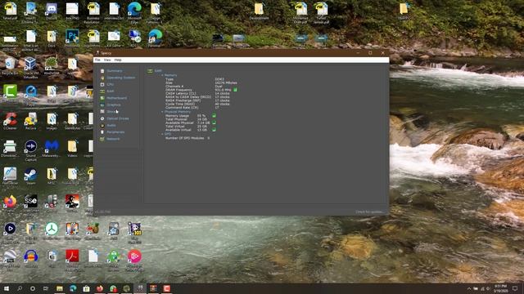This screenshot has width=524, height=294.
Task: Open the View menu in Speccy
Action: point(107,60)
